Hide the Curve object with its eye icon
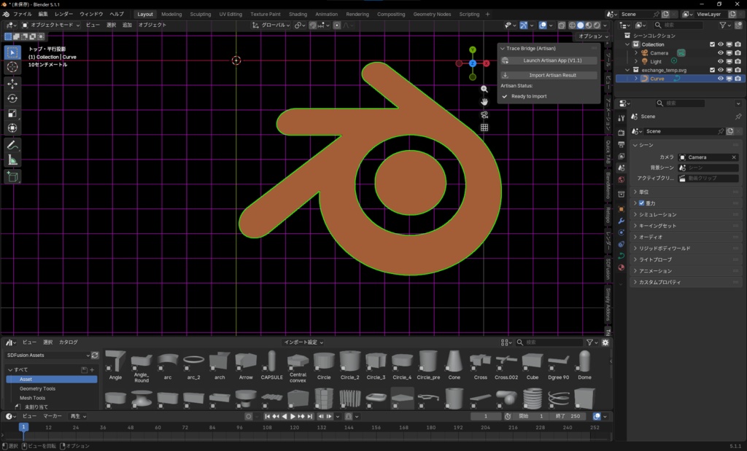The height and width of the screenshot is (451, 747). click(721, 78)
